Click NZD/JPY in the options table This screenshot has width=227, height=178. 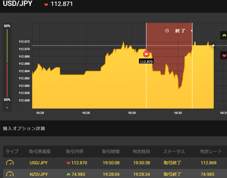coord(39,174)
